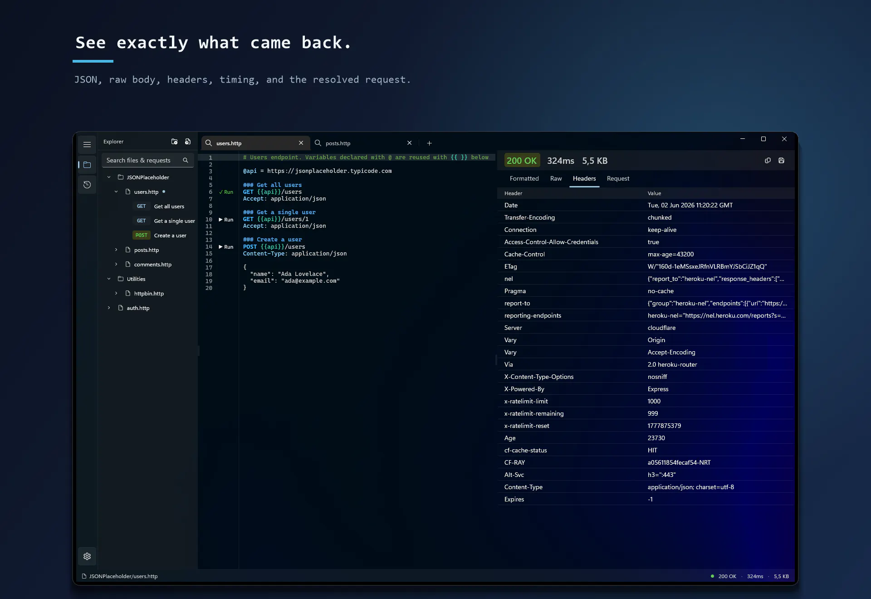Click the copy response icon
This screenshot has height=599, width=871.
tap(768, 161)
